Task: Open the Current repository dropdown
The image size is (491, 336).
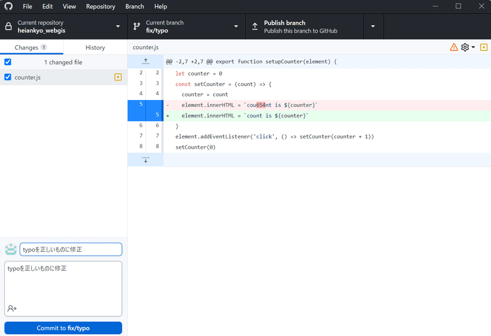Action: pos(64,26)
